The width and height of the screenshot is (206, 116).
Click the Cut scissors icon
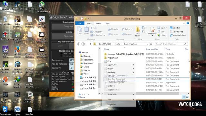(x=91, y=28)
